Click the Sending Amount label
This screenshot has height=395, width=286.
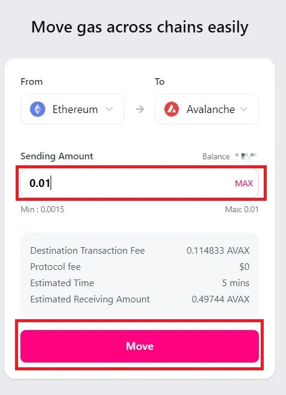pos(57,156)
